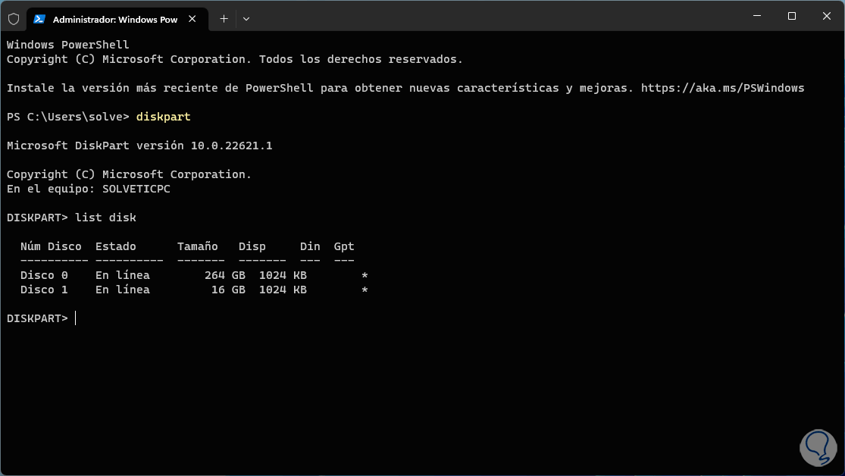The width and height of the screenshot is (845, 476).
Task: Close the terminal window
Action: click(x=827, y=16)
